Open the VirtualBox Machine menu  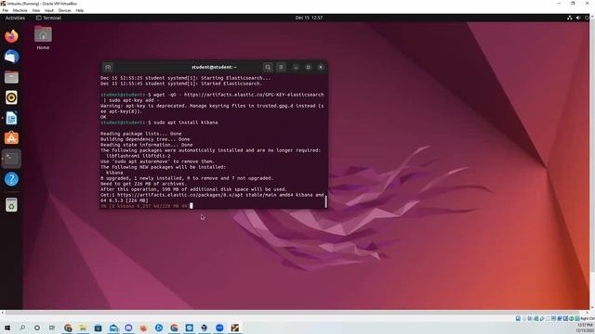coord(20,10)
